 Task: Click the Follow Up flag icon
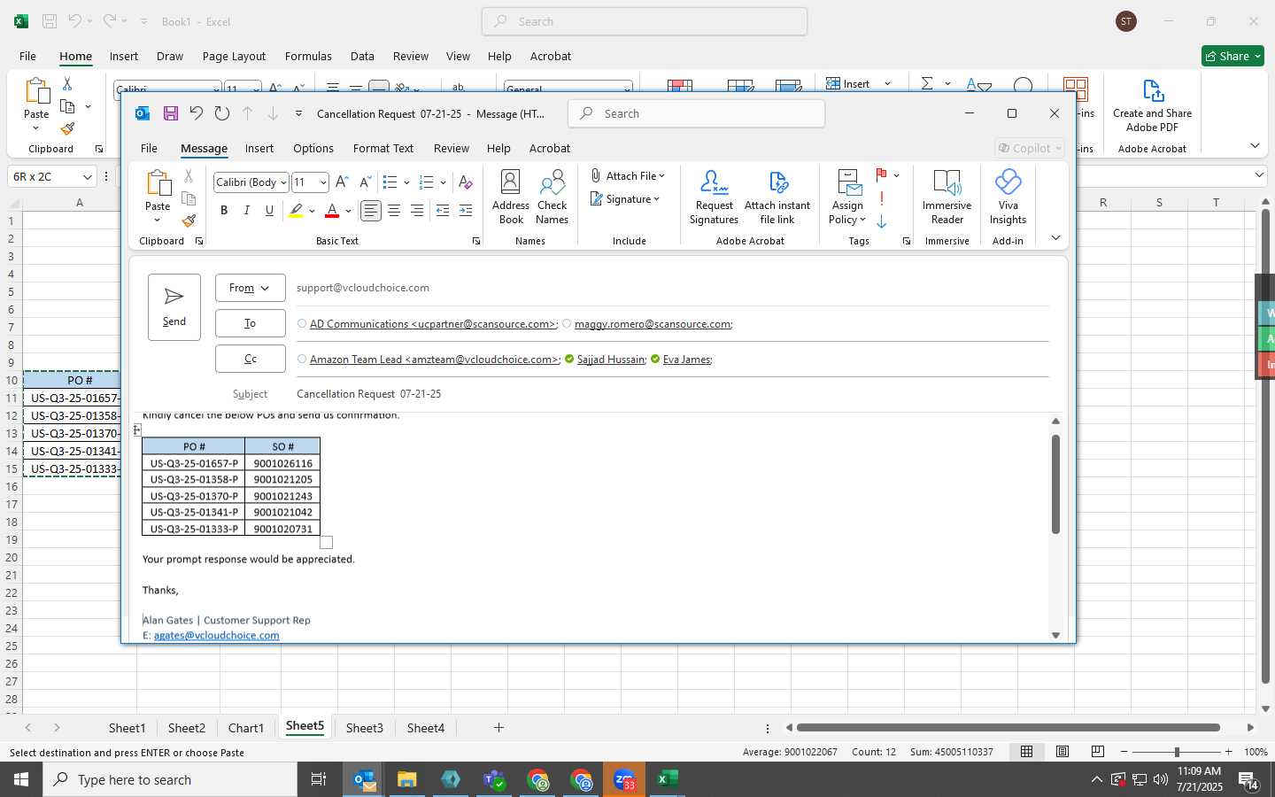click(x=882, y=175)
